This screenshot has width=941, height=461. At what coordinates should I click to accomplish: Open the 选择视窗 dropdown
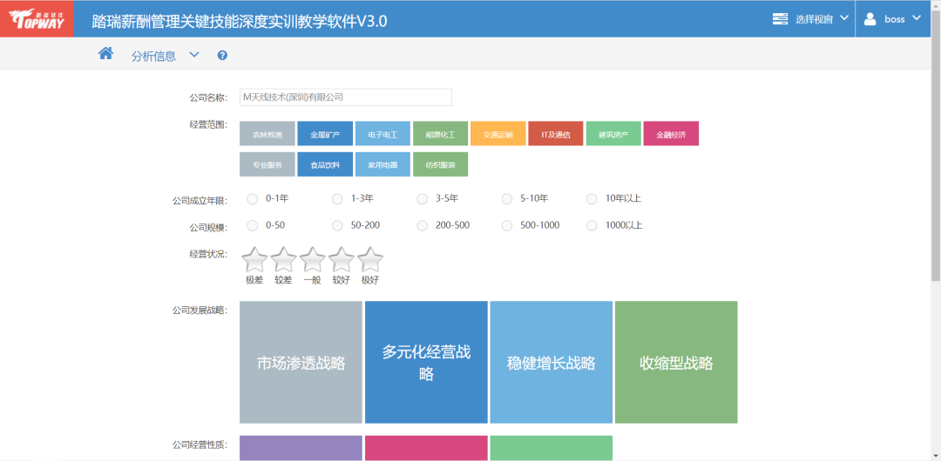point(810,19)
